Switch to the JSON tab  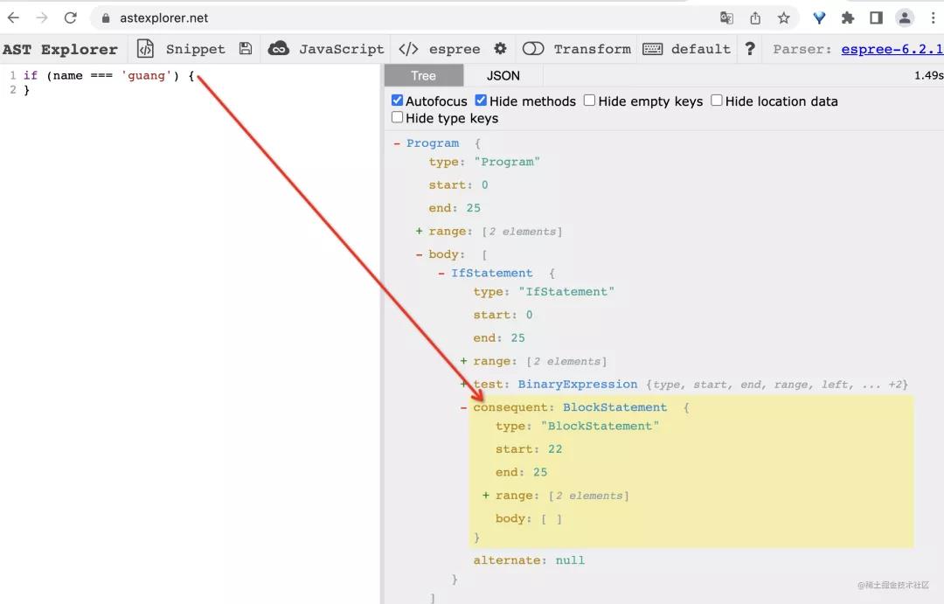503,76
